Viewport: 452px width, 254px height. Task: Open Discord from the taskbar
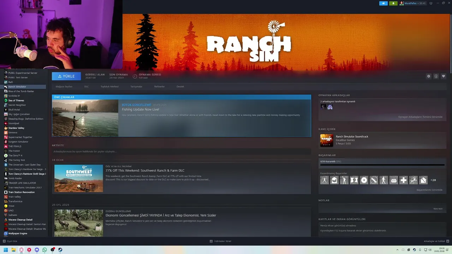(x=37, y=250)
